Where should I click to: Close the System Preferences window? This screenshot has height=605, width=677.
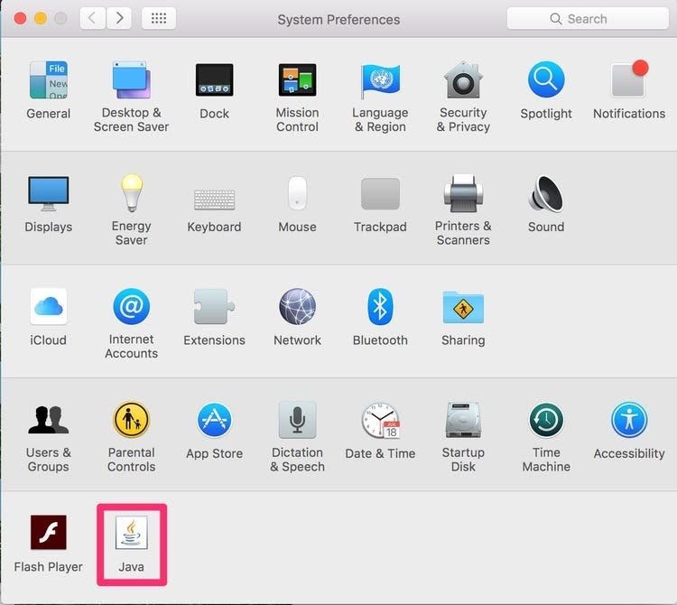[20, 19]
